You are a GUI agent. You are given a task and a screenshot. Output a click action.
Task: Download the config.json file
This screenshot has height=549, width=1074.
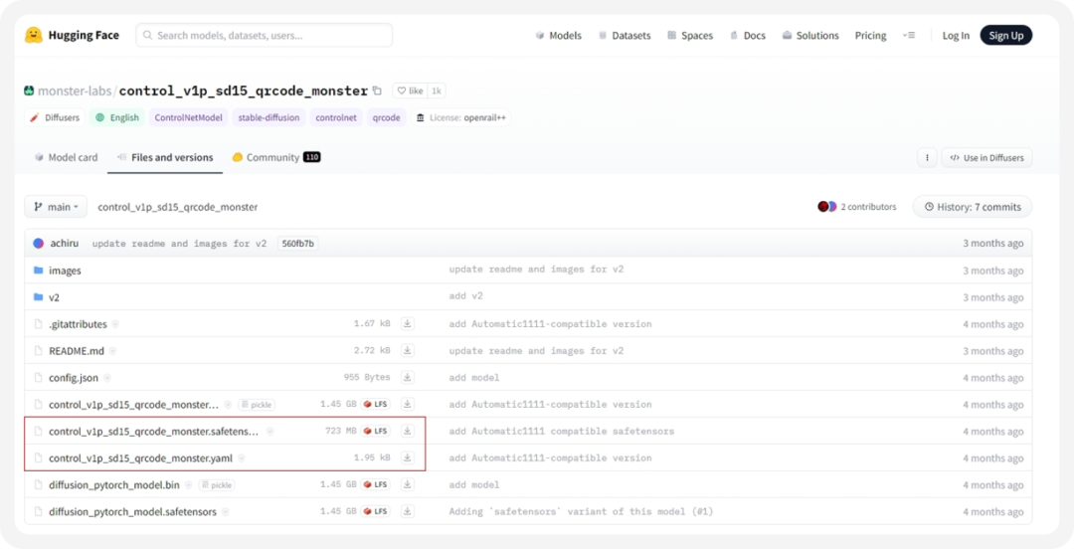408,377
